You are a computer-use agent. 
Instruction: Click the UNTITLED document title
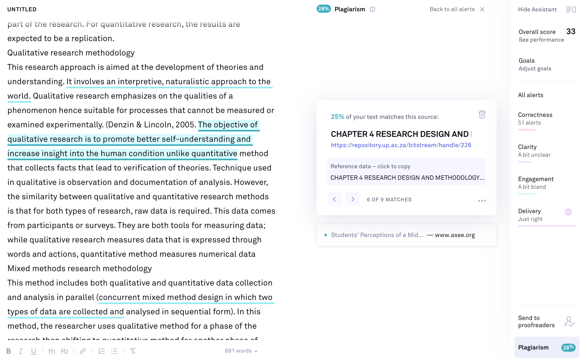[x=22, y=10]
